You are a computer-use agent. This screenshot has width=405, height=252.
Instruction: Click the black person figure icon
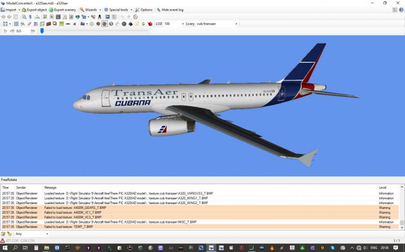tap(100, 17)
